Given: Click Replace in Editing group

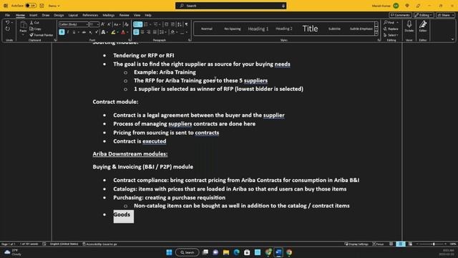Looking at the screenshot, I should coord(391,29).
